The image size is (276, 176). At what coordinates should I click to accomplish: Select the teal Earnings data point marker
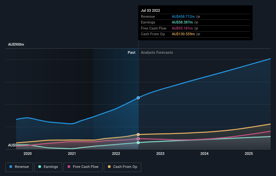(x=138, y=143)
